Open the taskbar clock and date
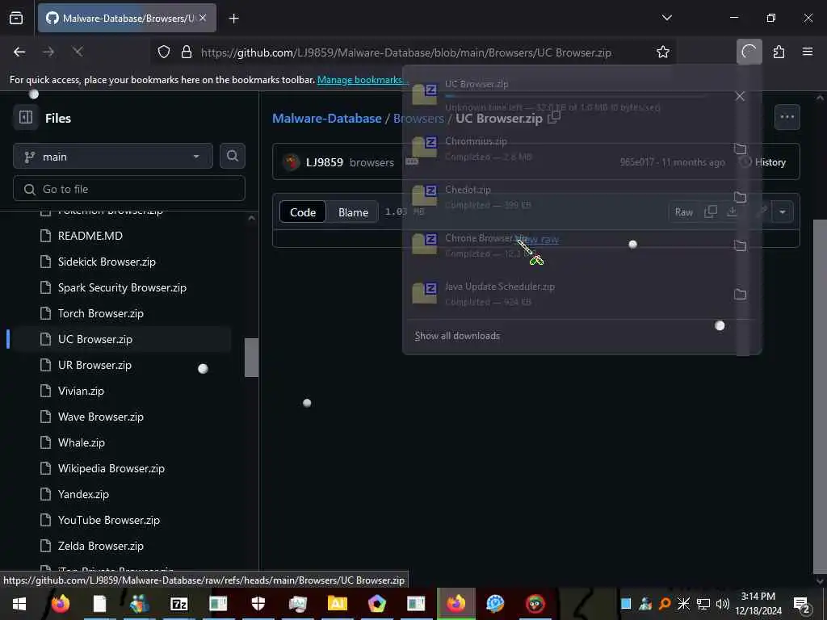The width and height of the screenshot is (827, 620). pyautogui.click(x=758, y=604)
